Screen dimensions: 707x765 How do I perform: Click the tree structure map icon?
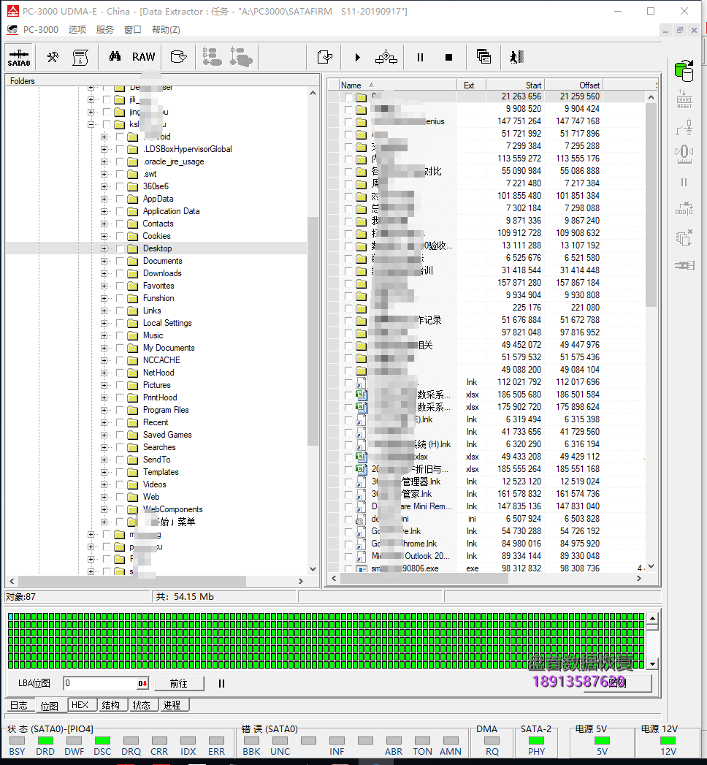[212, 56]
